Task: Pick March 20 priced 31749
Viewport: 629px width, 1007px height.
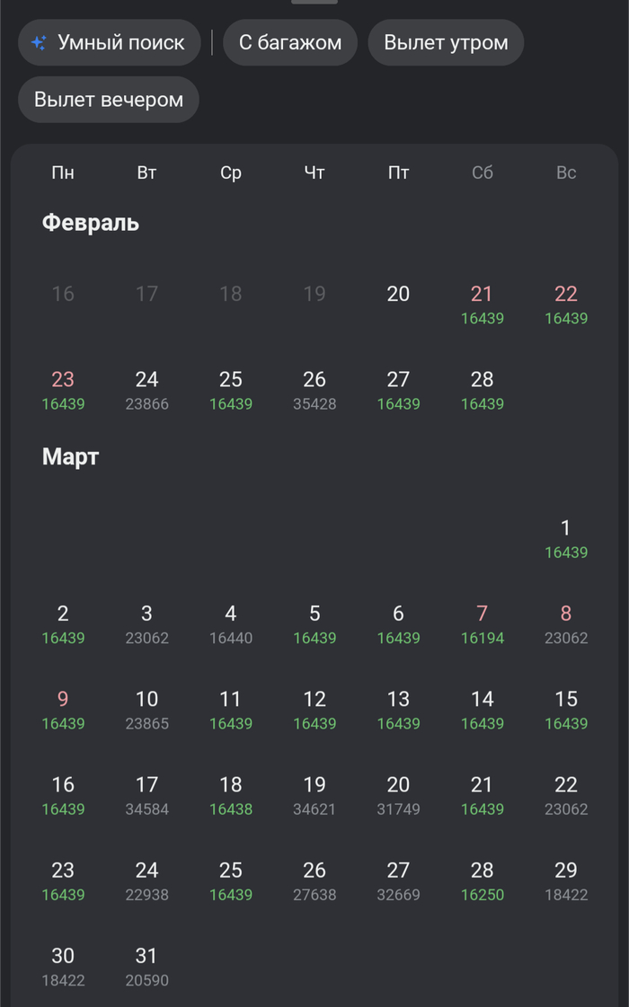Action: [398, 795]
